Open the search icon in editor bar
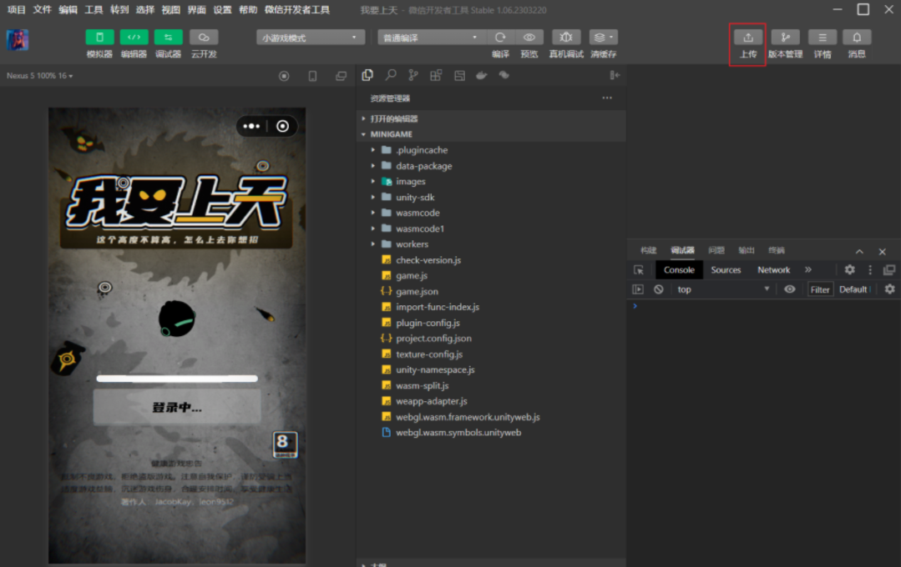The height and width of the screenshot is (567, 901). (x=391, y=75)
